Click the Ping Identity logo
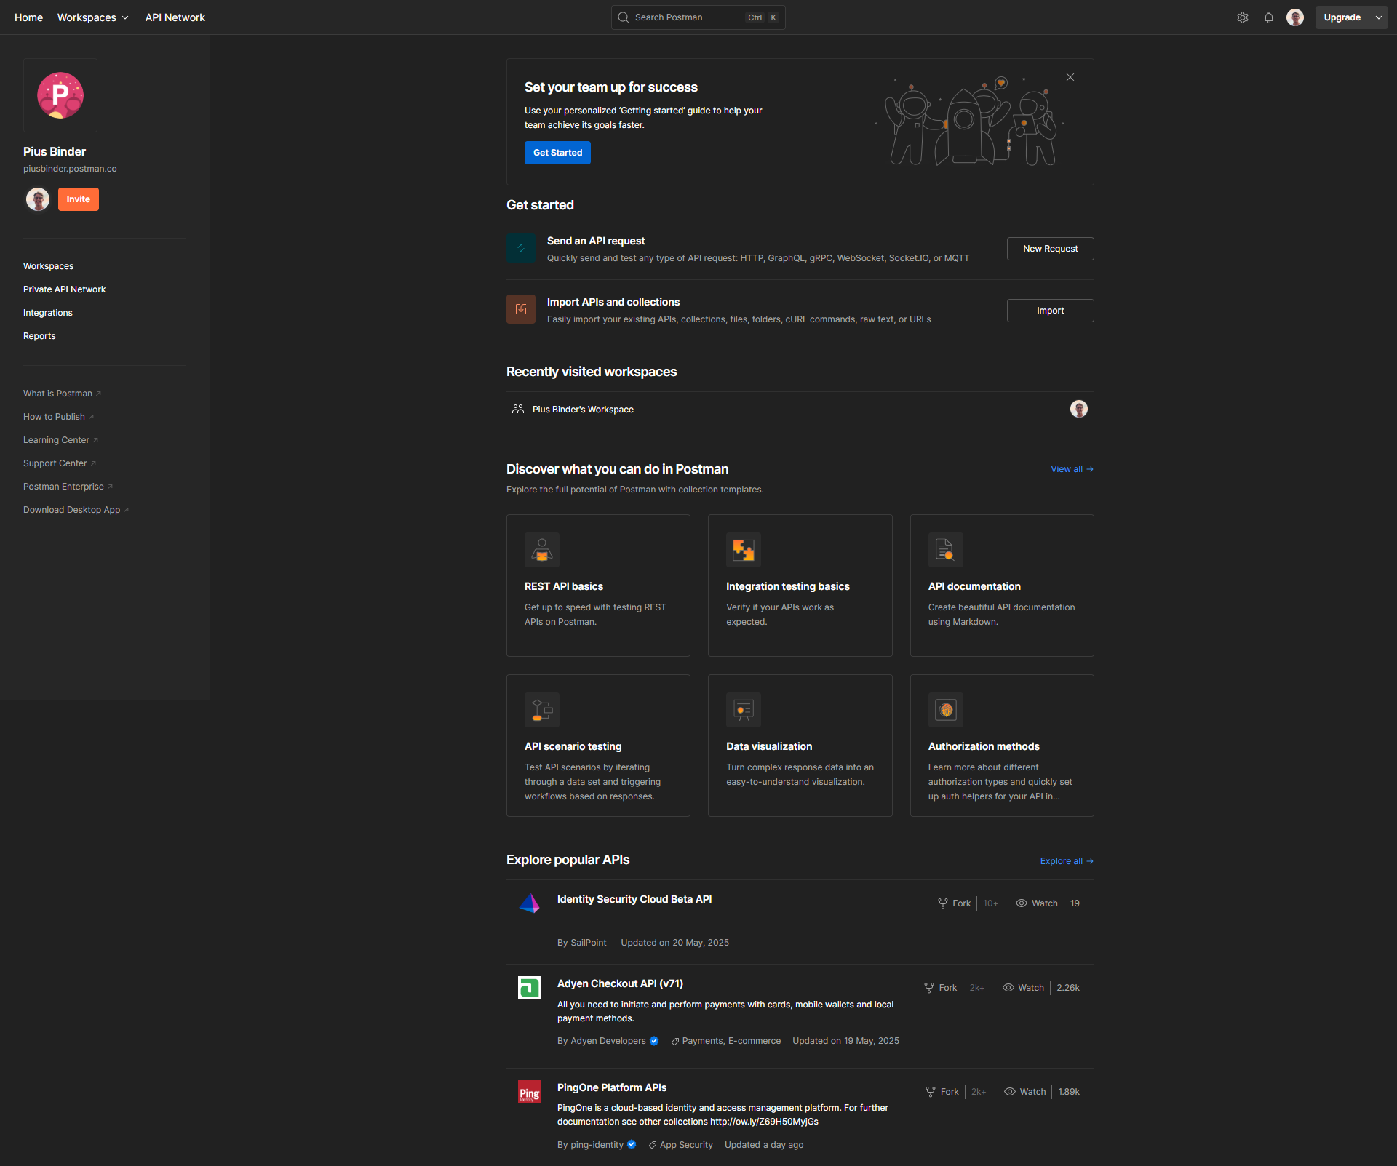1397x1166 pixels. [530, 1092]
